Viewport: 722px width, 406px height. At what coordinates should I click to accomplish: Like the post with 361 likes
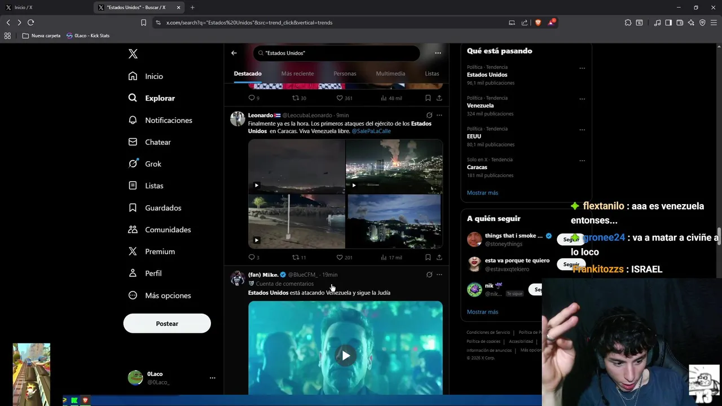[344, 98]
